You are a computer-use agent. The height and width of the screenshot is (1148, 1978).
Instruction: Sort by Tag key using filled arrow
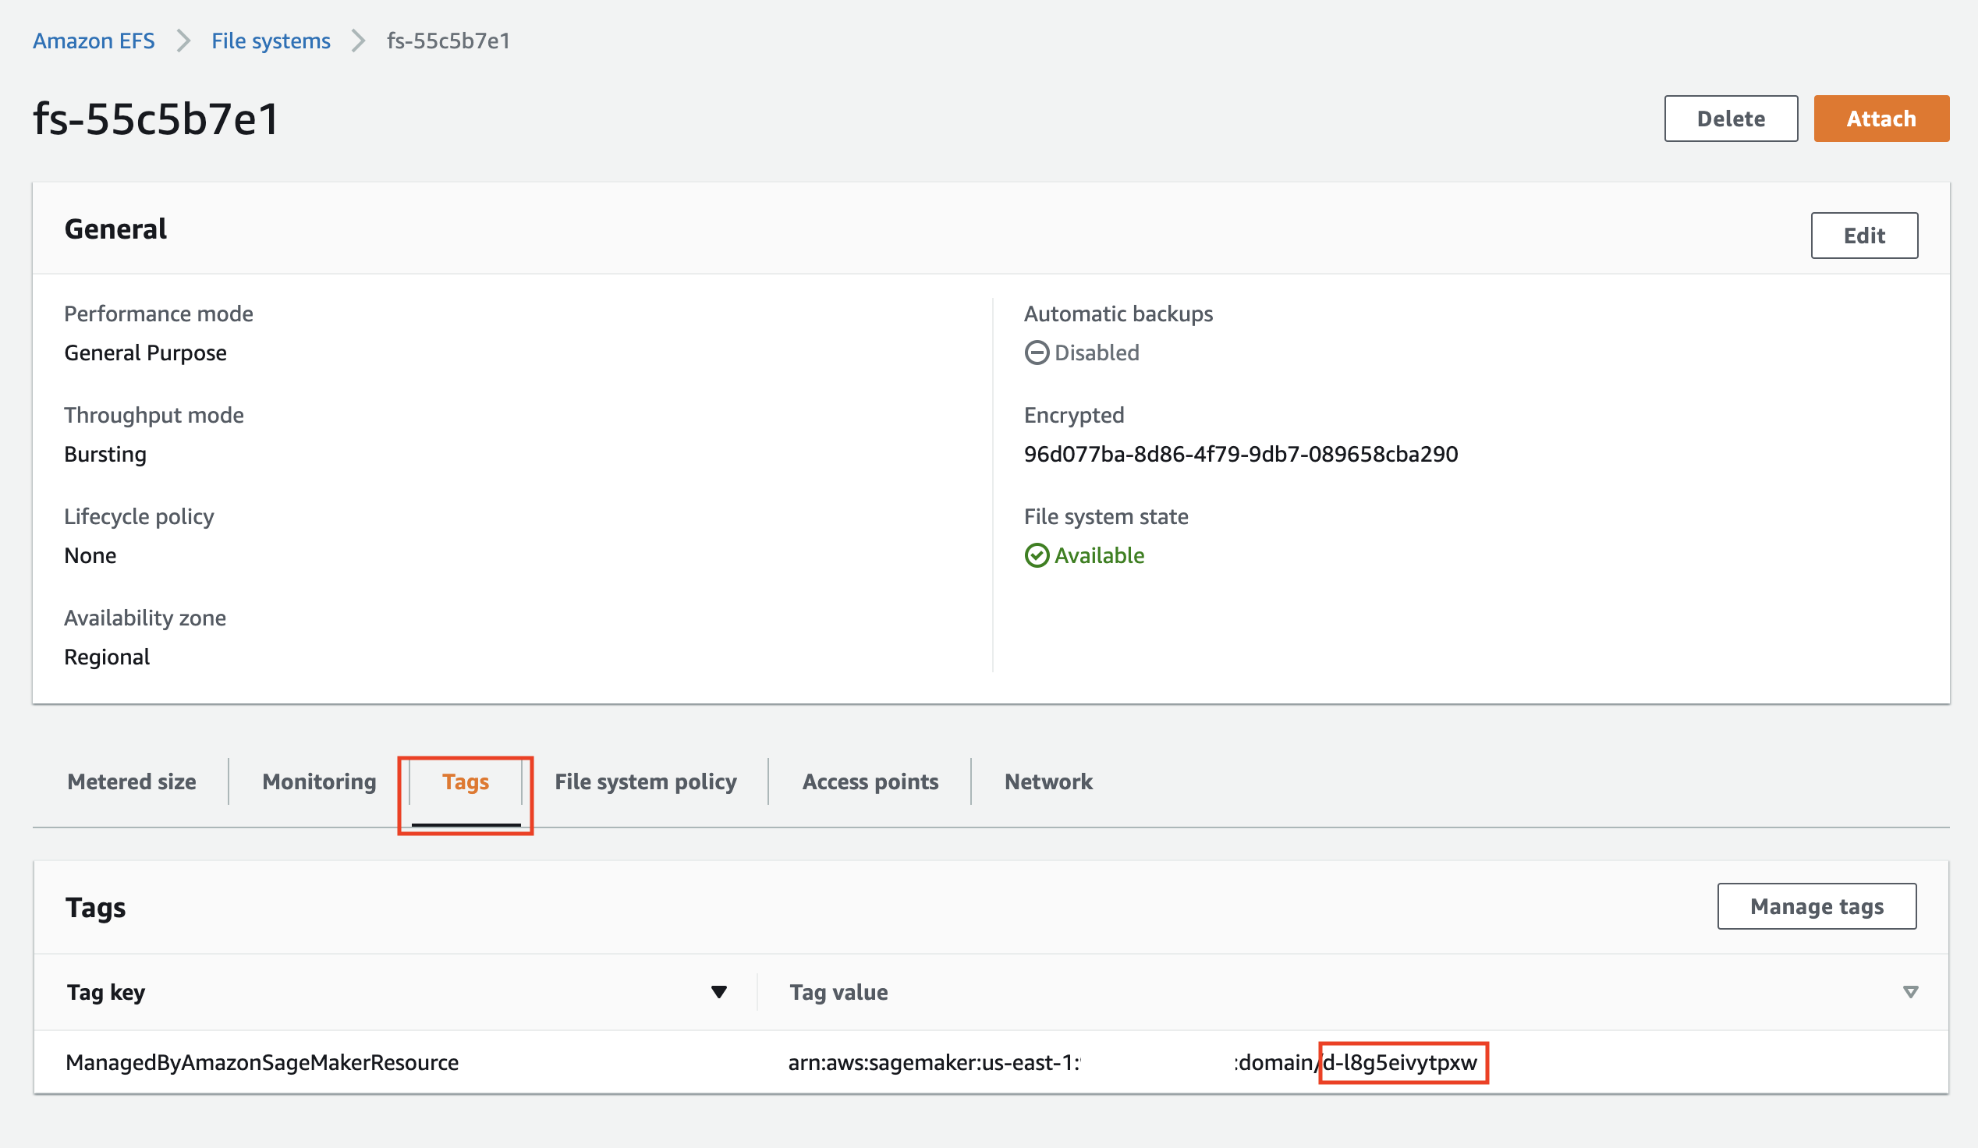click(x=718, y=992)
